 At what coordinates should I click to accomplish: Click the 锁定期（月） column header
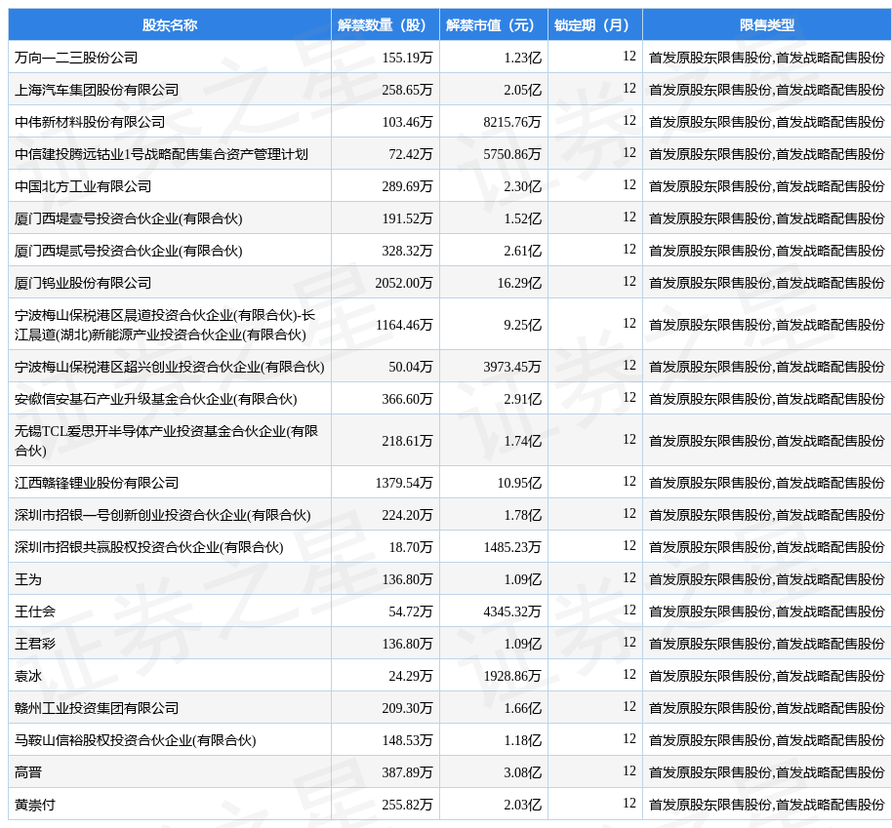pos(594,25)
